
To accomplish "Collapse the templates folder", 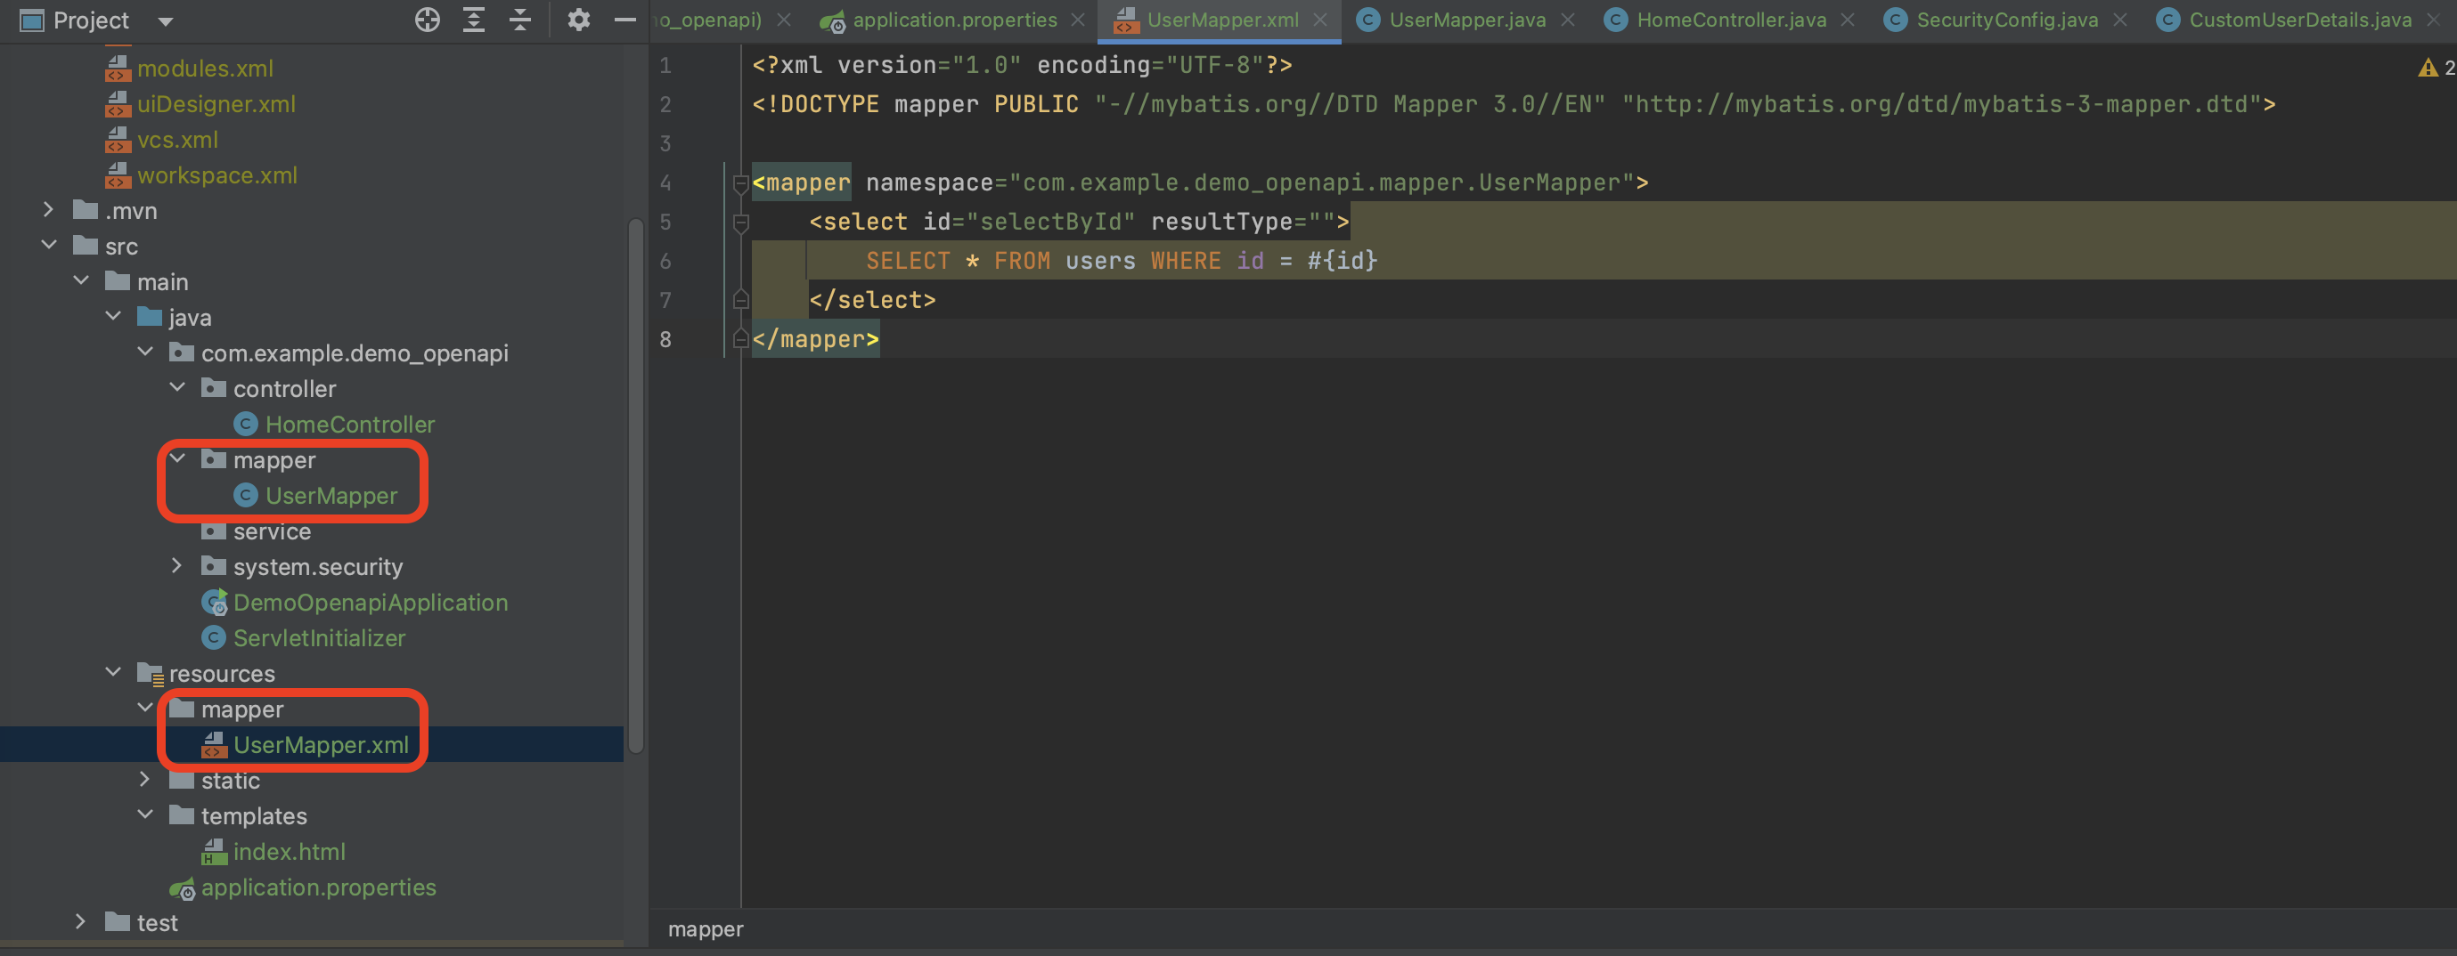I will point(145,816).
